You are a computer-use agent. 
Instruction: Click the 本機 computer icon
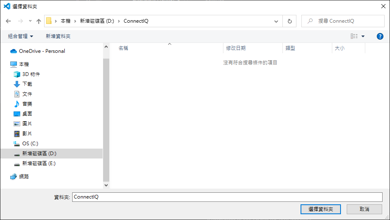coord(14,64)
